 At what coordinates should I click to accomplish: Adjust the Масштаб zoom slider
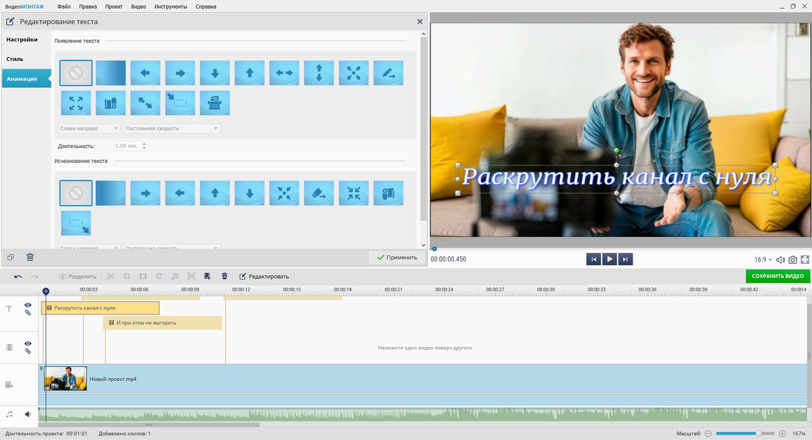point(759,433)
